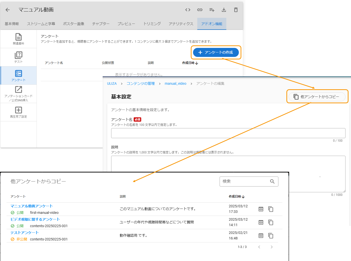Click the back arrow beside マニュアル動画
The height and width of the screenshot is (261, 351).
click(8, 10)
